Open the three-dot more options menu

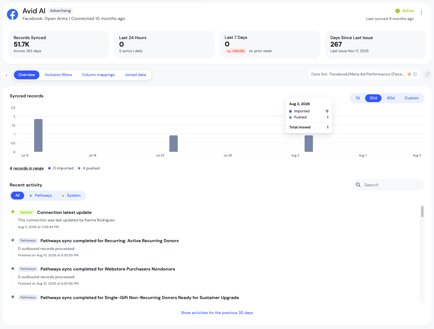click(421, 13)
